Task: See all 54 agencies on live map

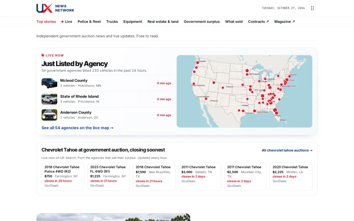Action: tap(78, 128)
